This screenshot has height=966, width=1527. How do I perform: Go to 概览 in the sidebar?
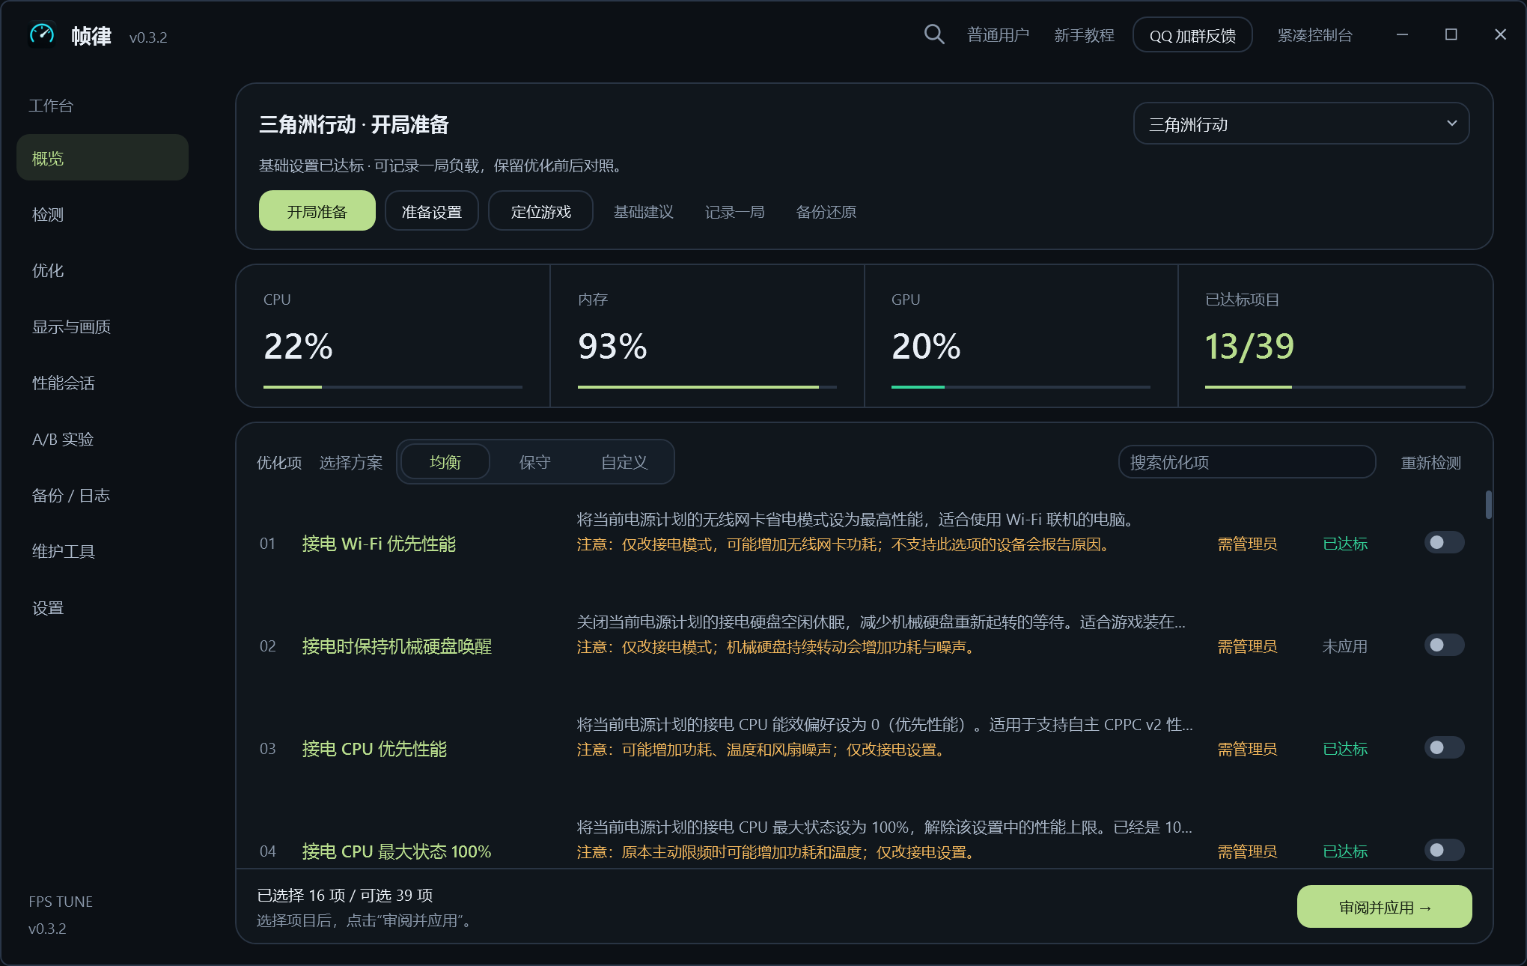[103, 158]
